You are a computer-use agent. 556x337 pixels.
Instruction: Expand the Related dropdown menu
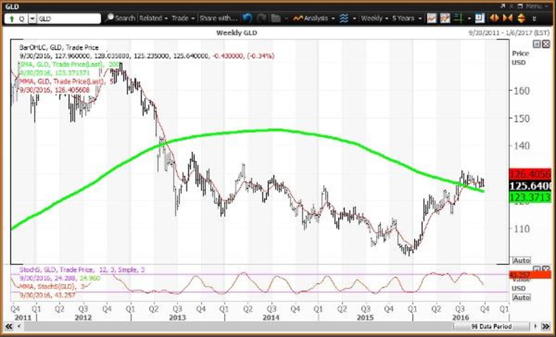click(x=153, y=19)
